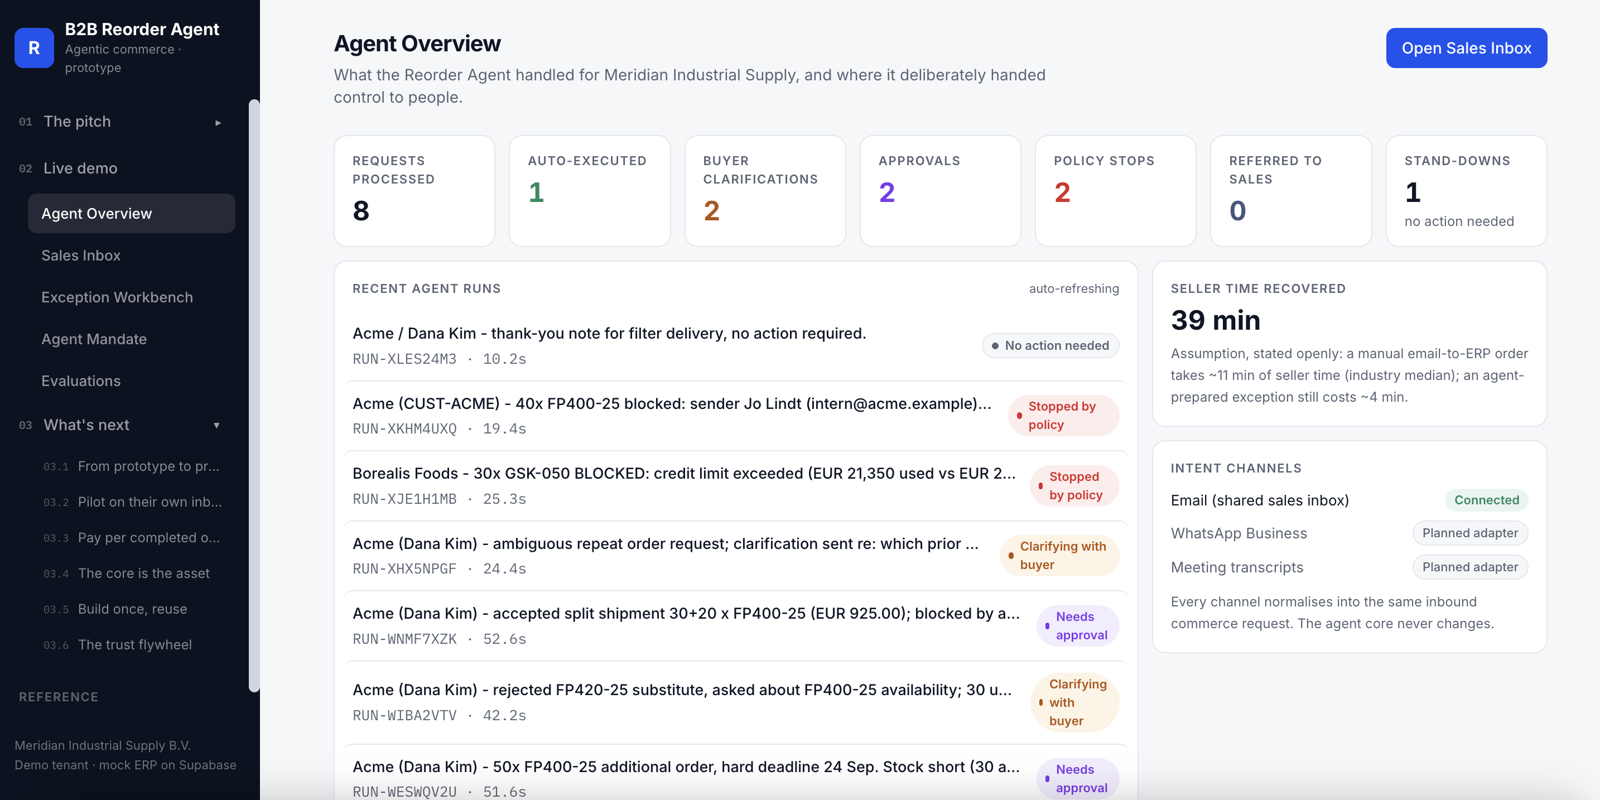The image size is (1600, 800).
Task: Select the Policy Stops stat card
Action: click(x=1115, y=191)
